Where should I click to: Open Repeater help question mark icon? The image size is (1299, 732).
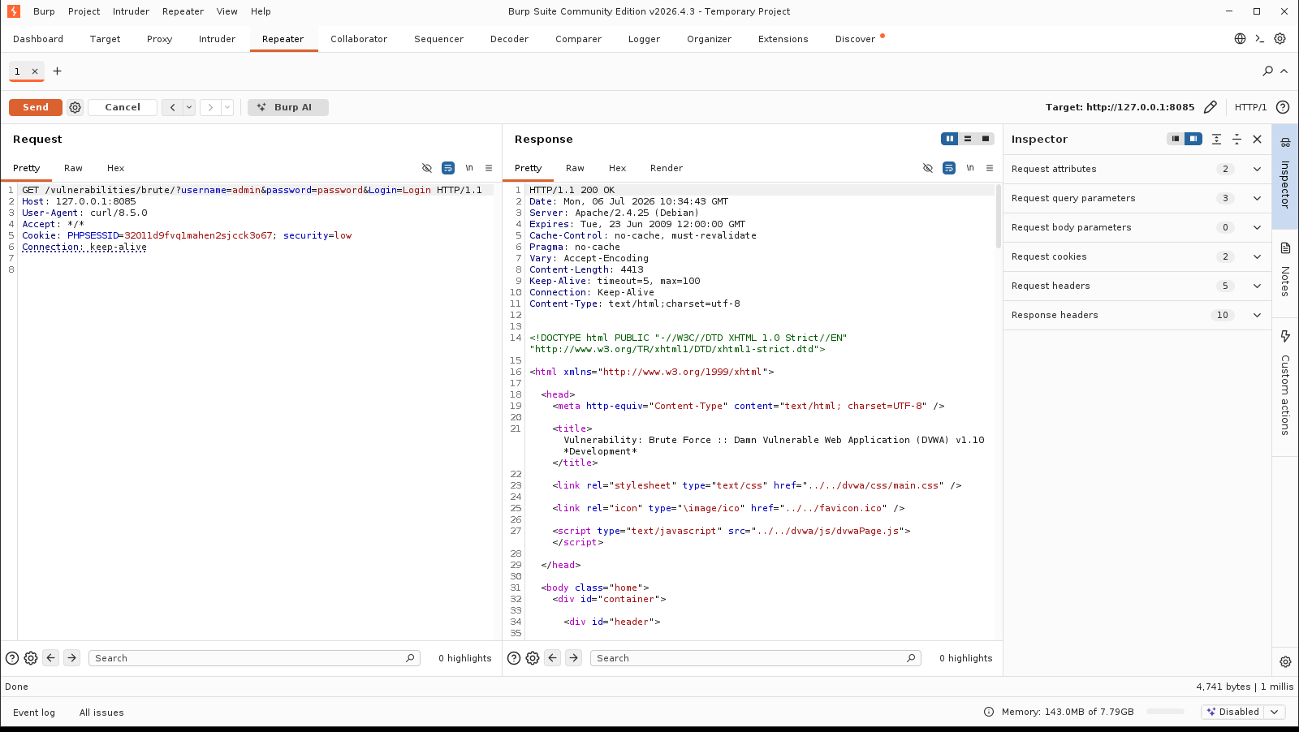pyautogui.click(x=1283, y=107)
